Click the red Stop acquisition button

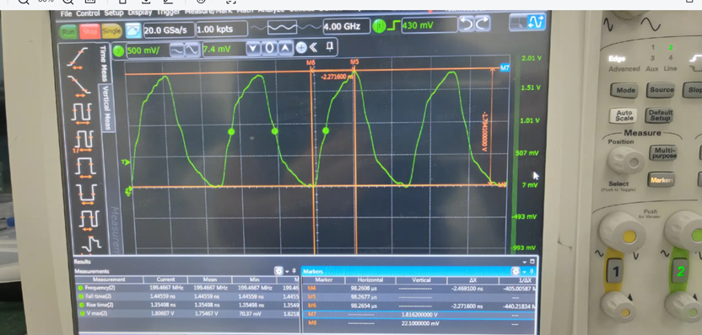89,31
